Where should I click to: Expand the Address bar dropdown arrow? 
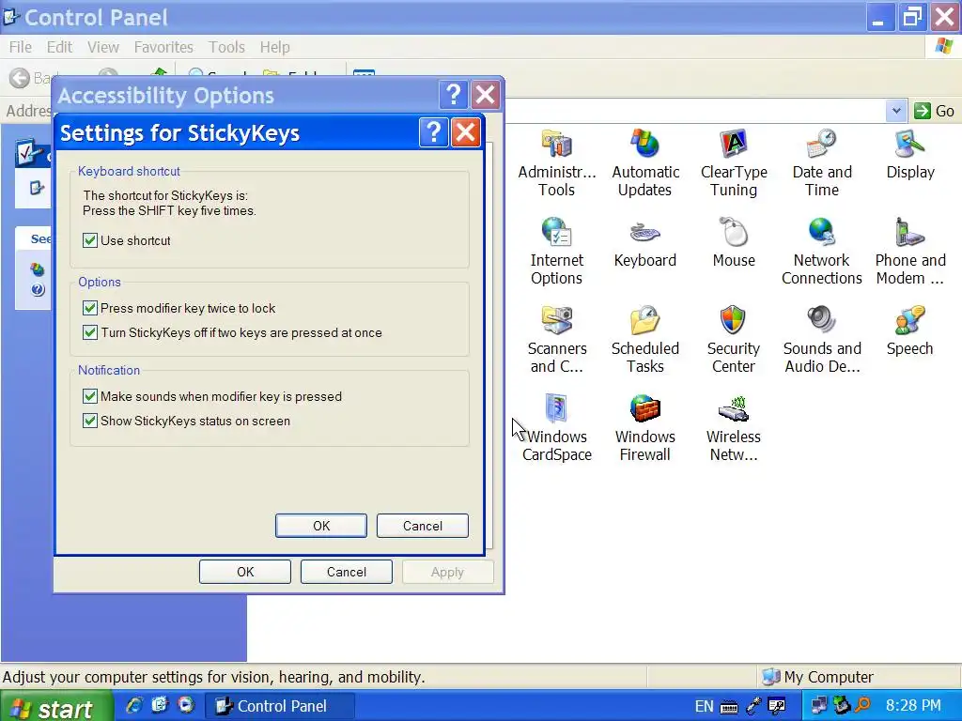tap(895, 111)
